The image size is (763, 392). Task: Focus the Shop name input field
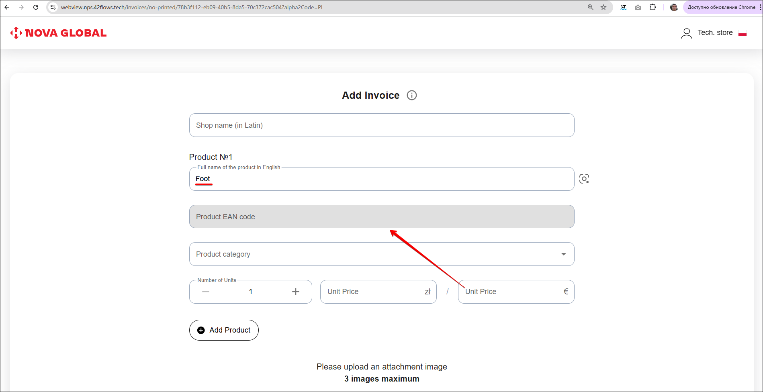pos(381,125)
